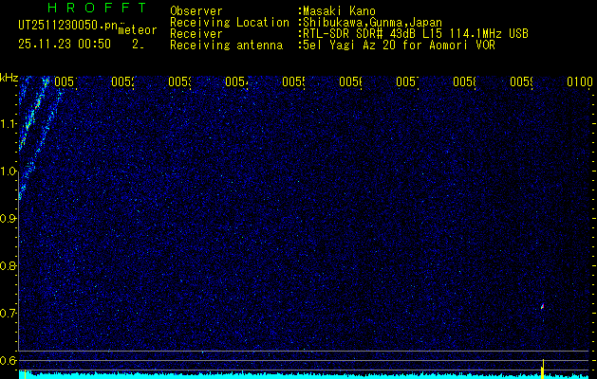This screenshot has height=379, width=597.
Task: Click the Observer label
Action: pos(196,11)
